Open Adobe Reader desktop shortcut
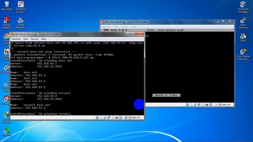 (7, 23)
